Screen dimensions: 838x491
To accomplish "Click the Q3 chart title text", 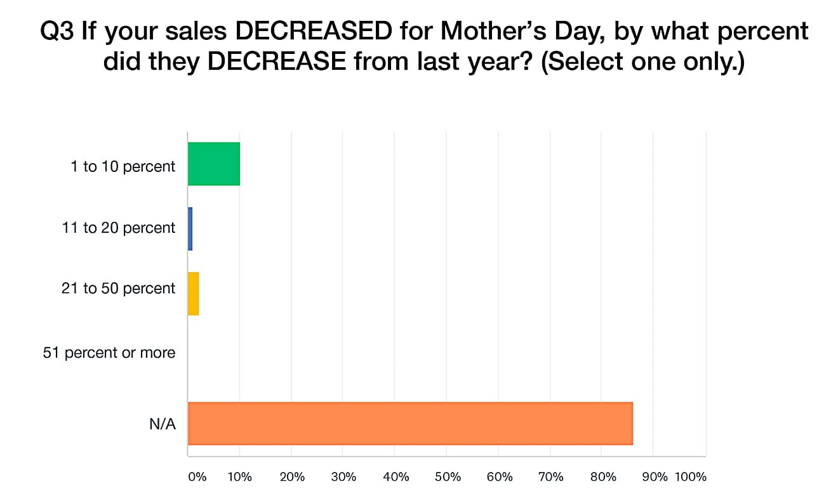I will [424, 48].
